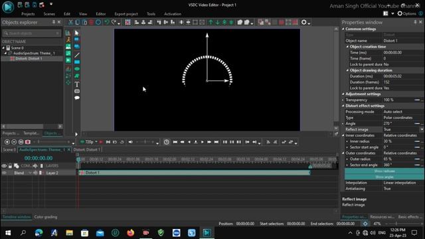Collapse the Distort effect settings section
Viewport: 425px width, 239px height.
tap(343, 106)
